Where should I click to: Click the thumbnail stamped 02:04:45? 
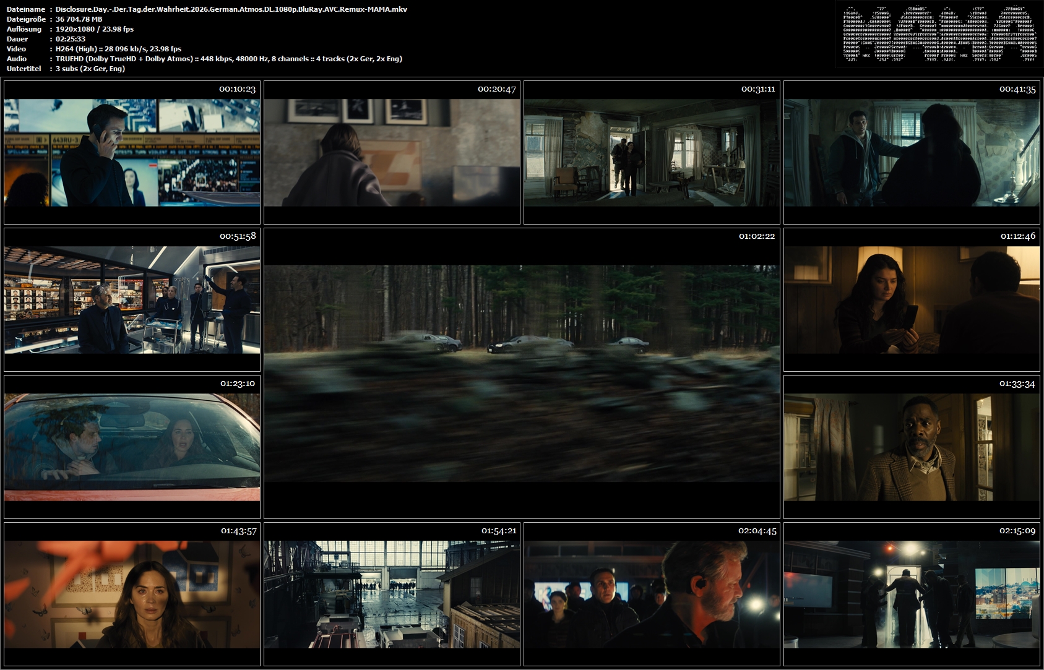pos(652,594)
